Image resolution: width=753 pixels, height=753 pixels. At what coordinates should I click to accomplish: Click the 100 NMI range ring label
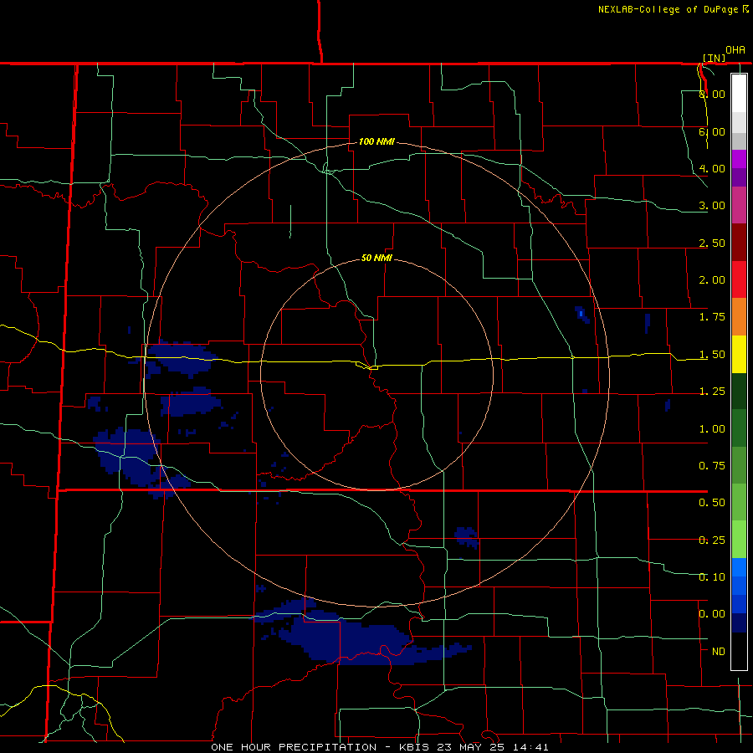tap(376, 141)
